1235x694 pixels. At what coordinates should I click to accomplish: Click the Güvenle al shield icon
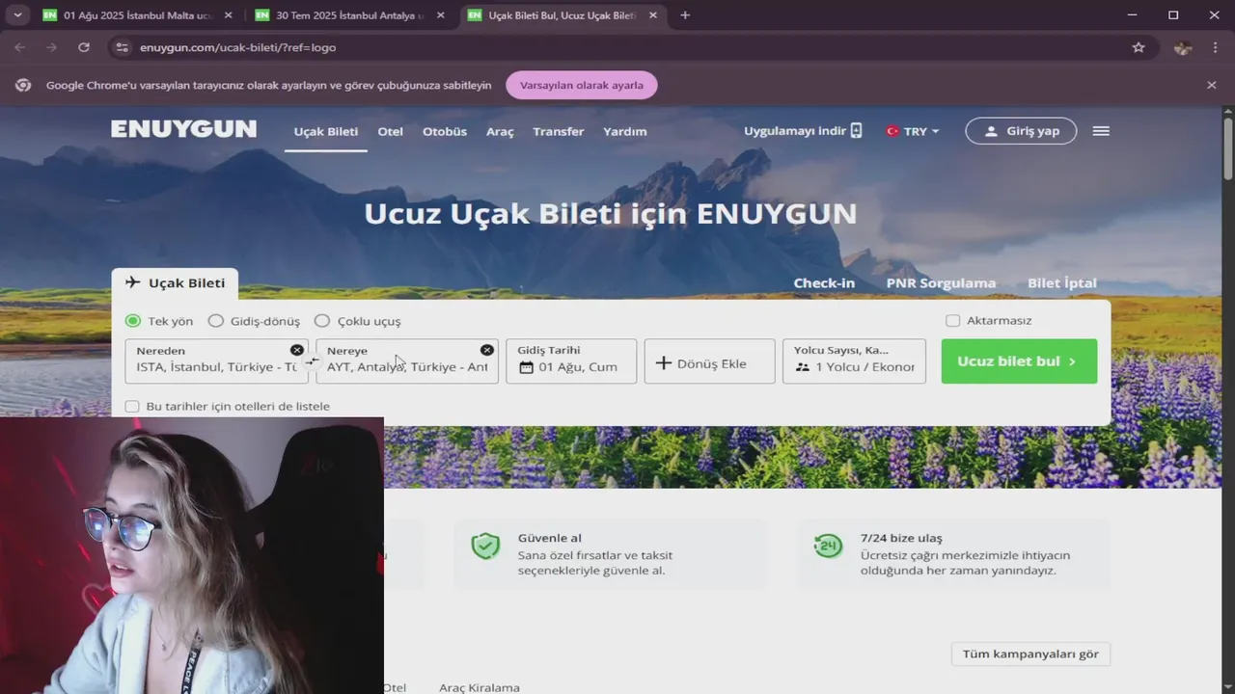point(485,547)
